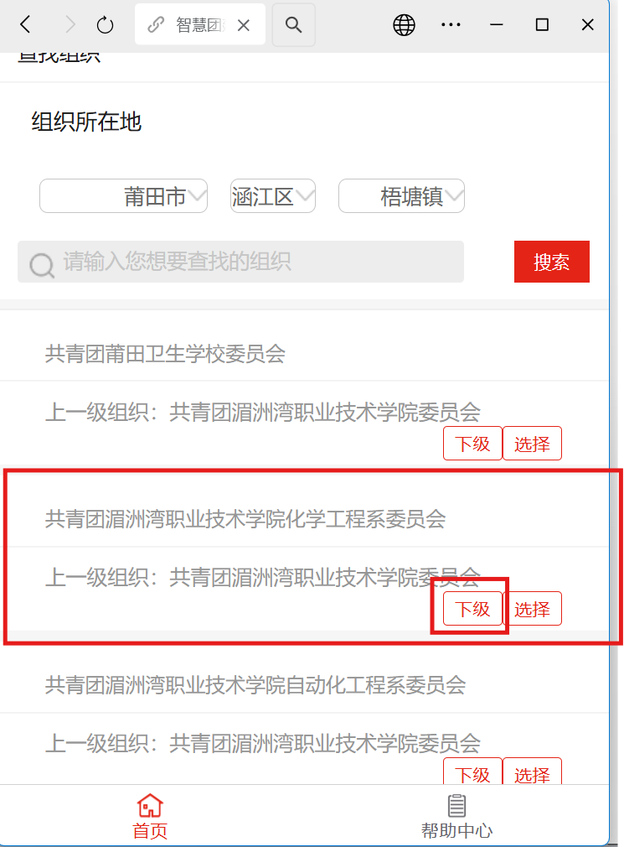
Task: Click 下级 for 自动化工程系委员会
Action: 472,772
